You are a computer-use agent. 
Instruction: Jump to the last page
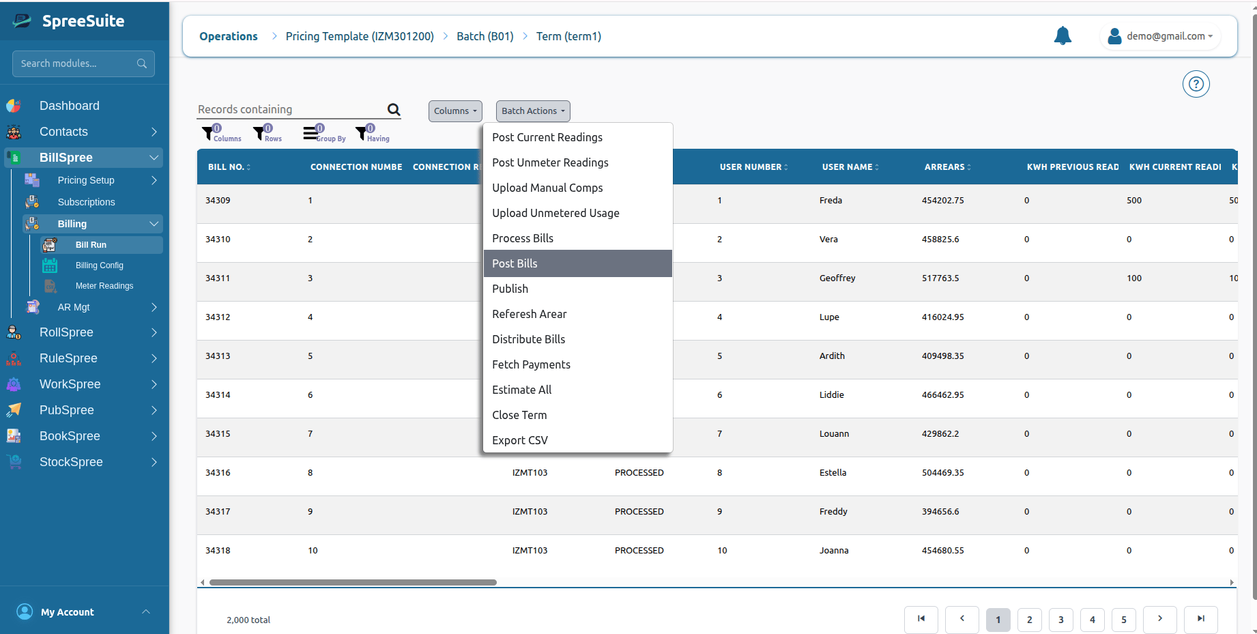(1201, 619)
